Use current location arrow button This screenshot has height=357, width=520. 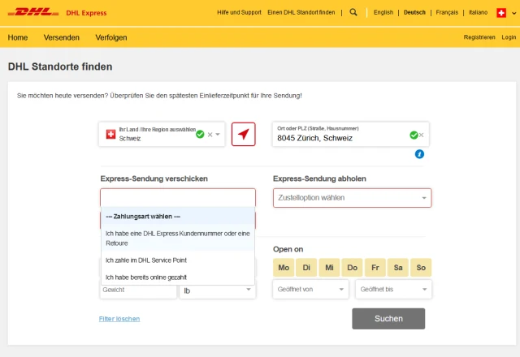pyautogui.click(x=243, y=135)
